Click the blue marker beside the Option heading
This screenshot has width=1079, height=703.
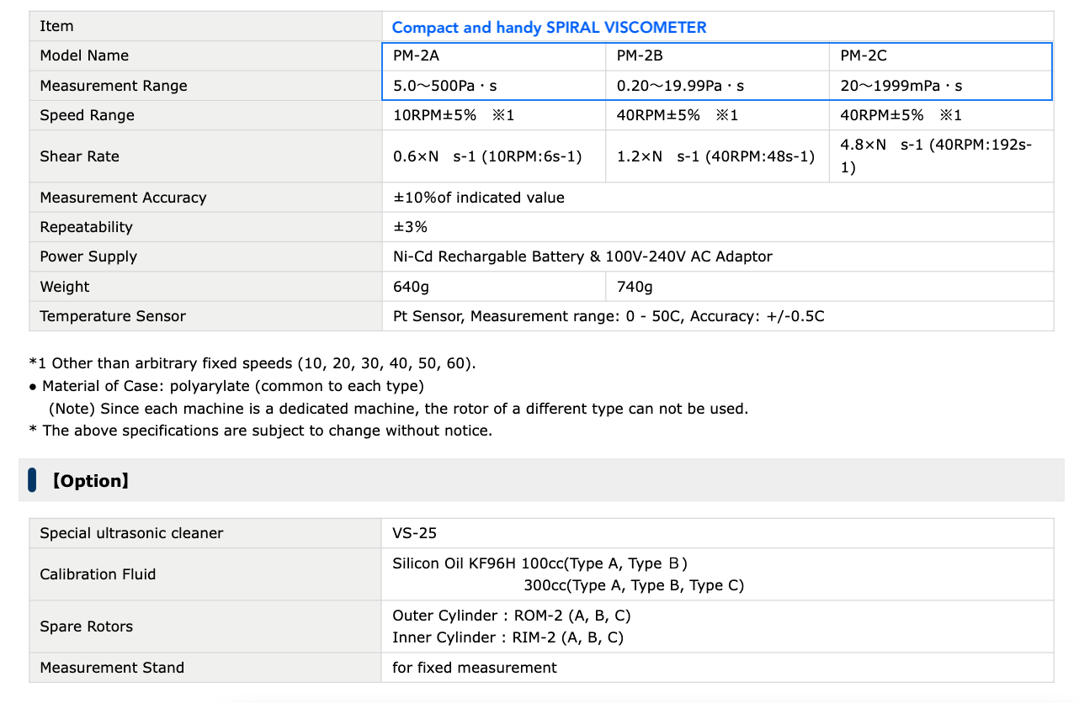pos(32,480)
